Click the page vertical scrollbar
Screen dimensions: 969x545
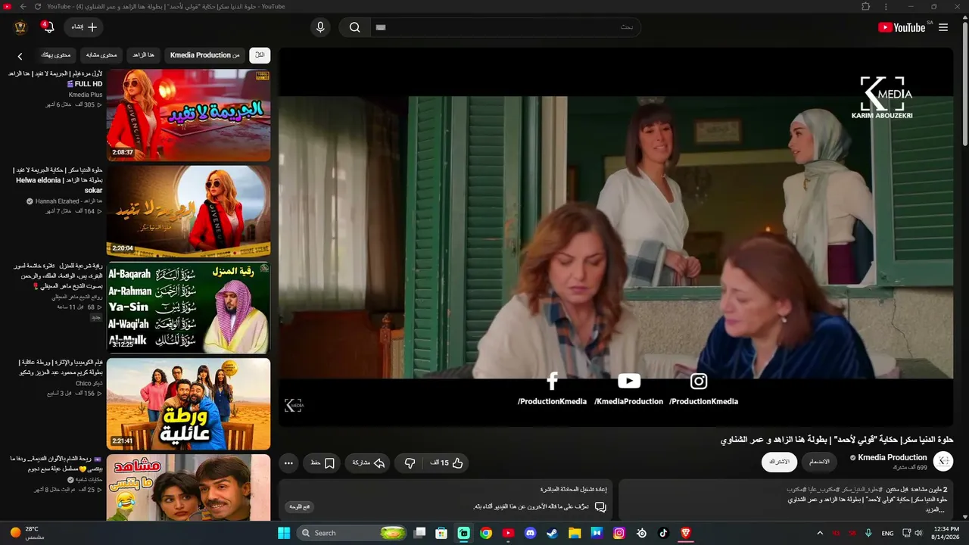coord(964,83)
